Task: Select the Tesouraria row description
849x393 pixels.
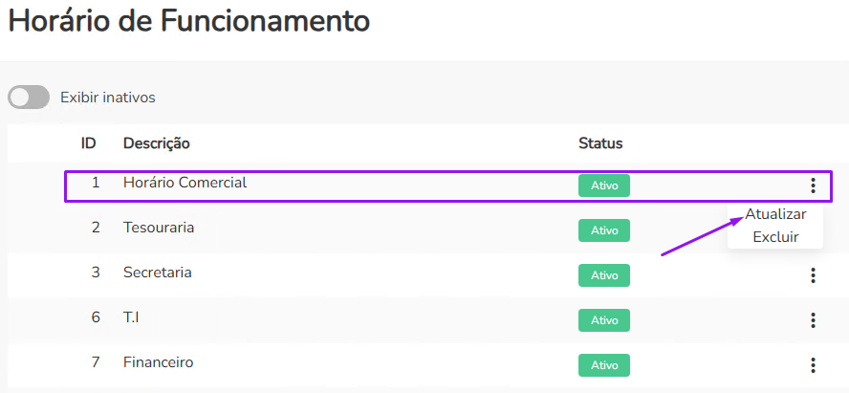Action: point(159,228)
